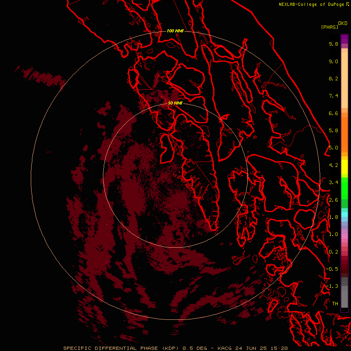This screenshot has height=351, width=351.
Task: Click the 5.0 value on color scale
Action: point(333,148)
